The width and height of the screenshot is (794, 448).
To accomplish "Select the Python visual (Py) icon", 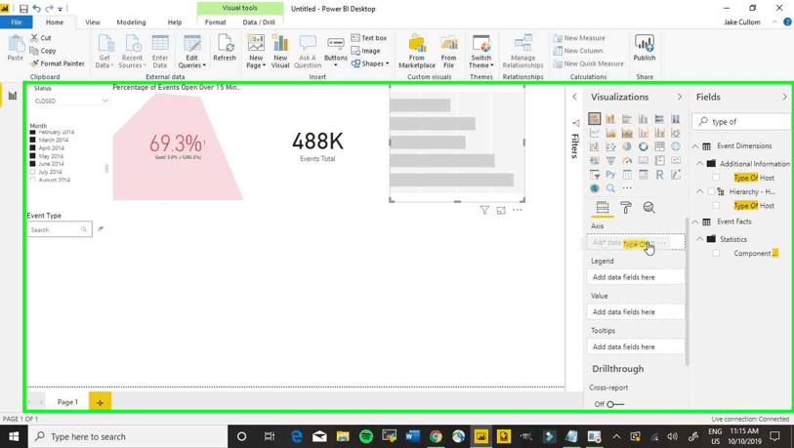I will [x=610, y=175].
